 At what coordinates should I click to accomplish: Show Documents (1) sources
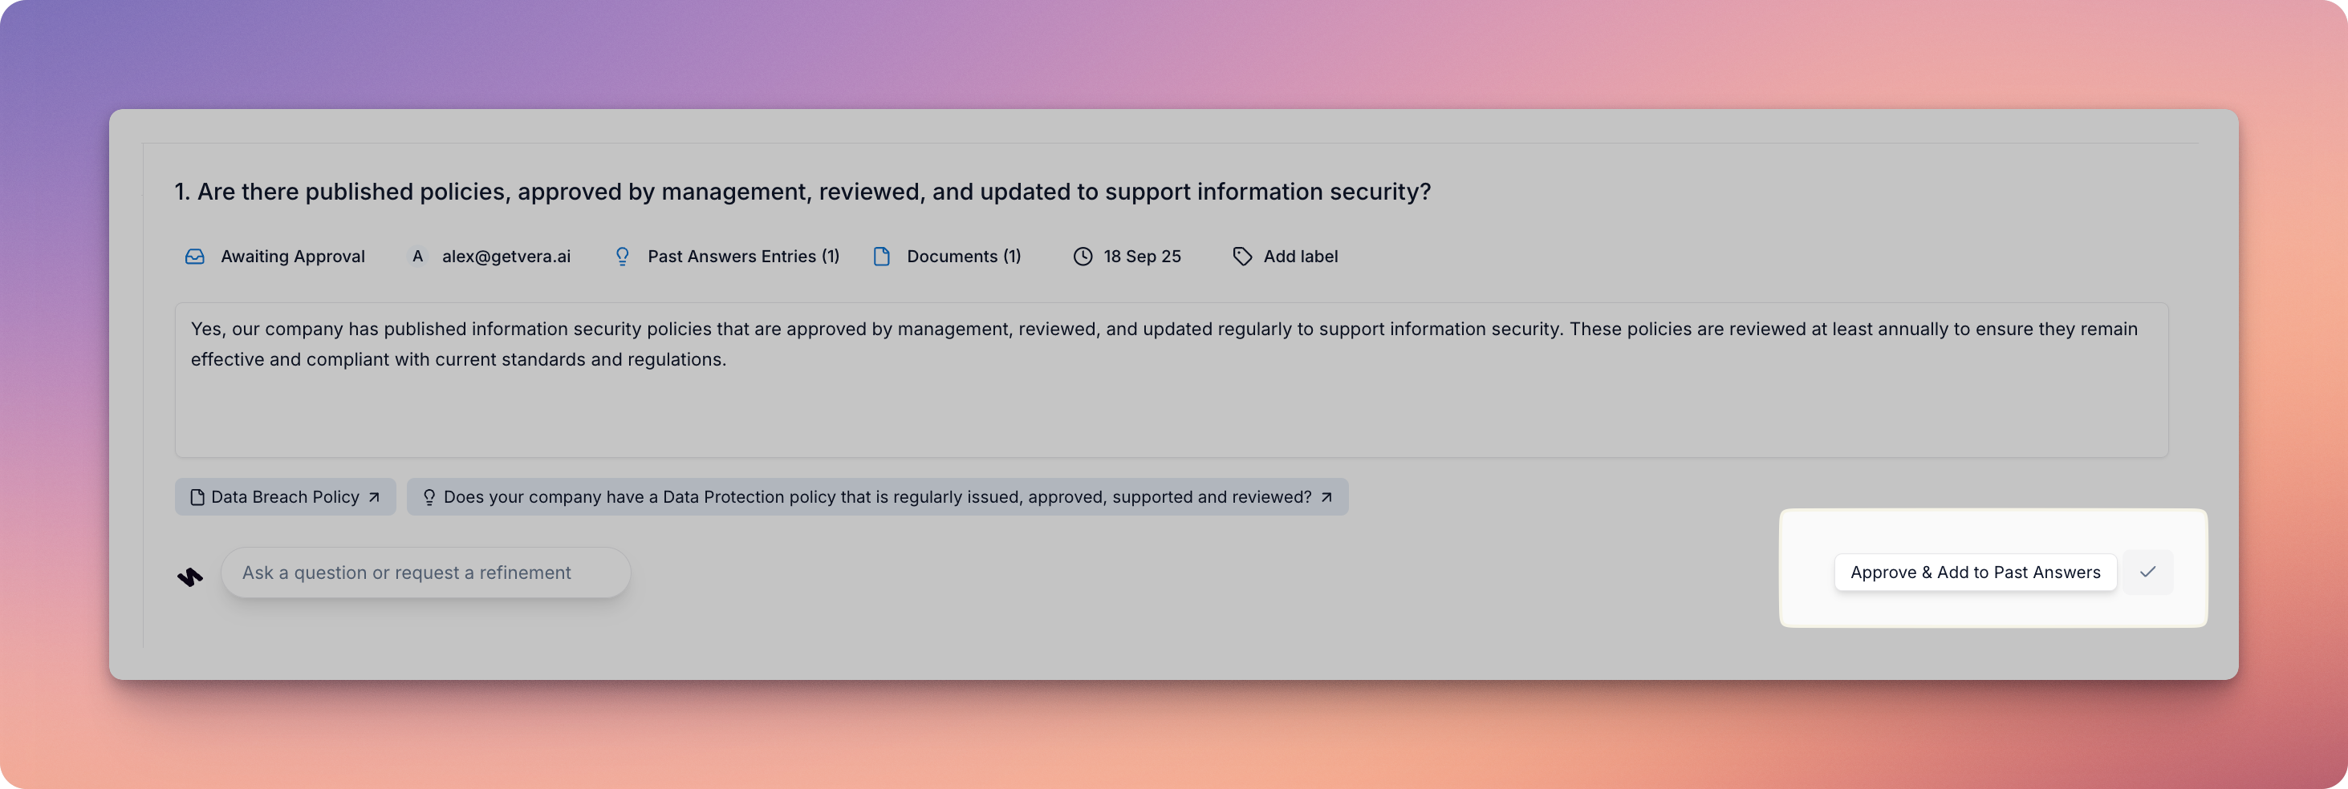(964, 257)
